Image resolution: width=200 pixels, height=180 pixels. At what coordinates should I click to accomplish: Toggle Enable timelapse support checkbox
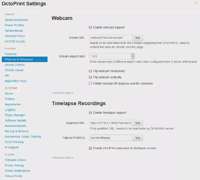(90, 113)
